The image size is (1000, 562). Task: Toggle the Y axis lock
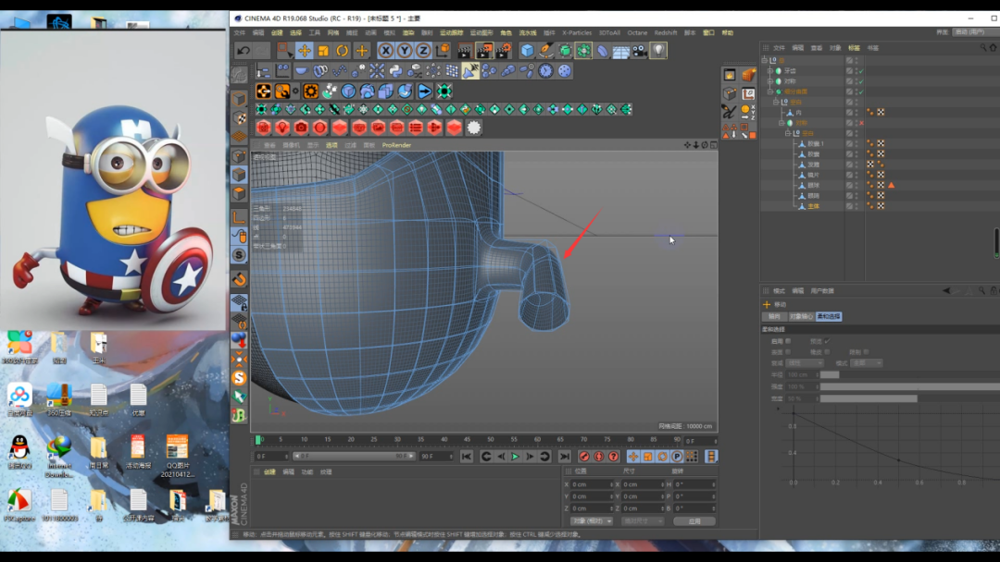coord(405,50)
